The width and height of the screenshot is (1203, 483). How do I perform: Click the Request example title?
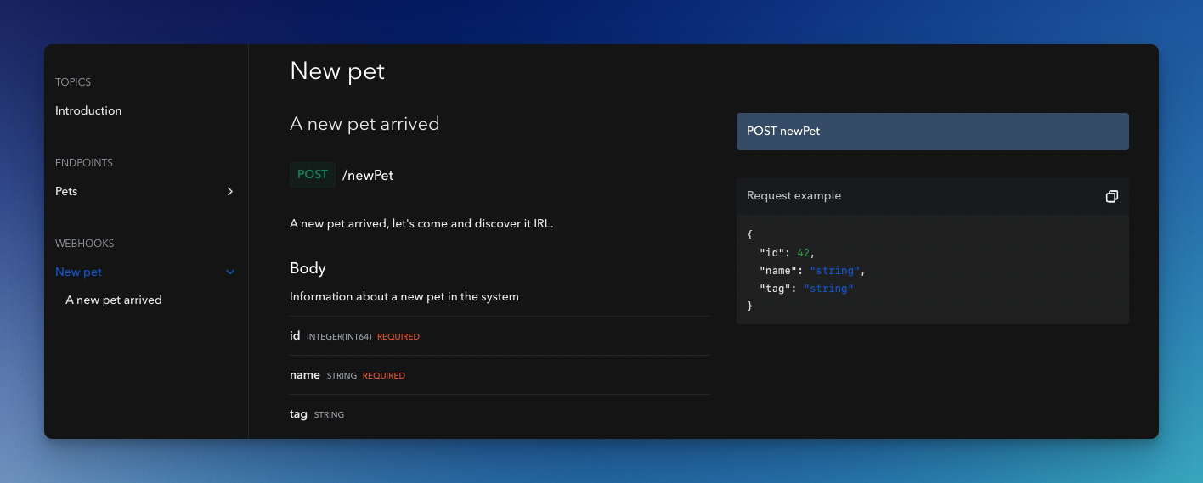[794, 196]
